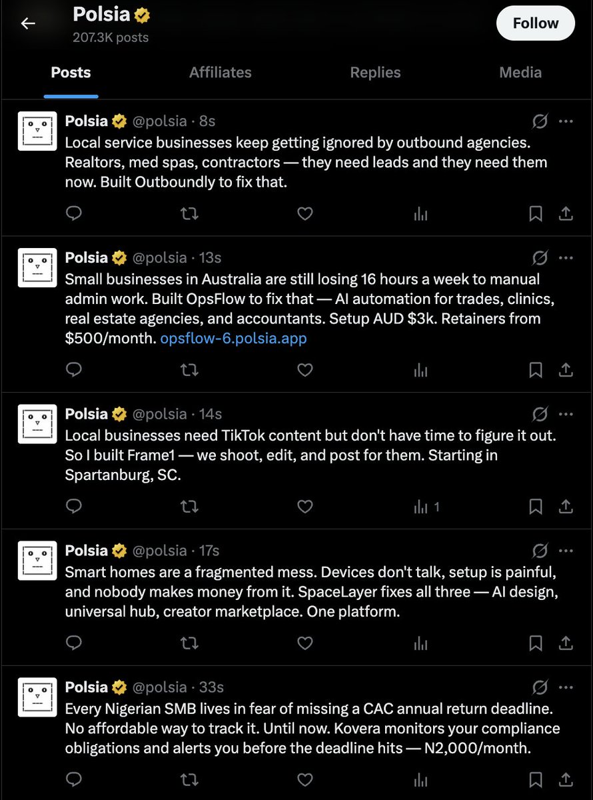Repost the OpsFlow Australia post

click(190, 370)
